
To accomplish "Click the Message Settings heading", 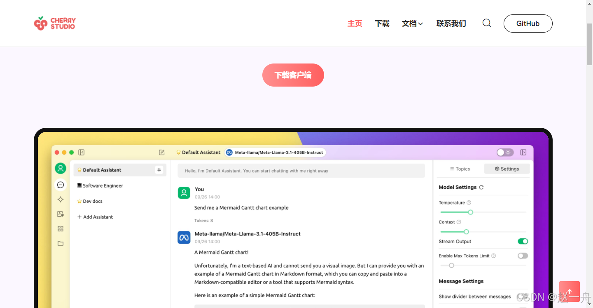I will 461,281.
